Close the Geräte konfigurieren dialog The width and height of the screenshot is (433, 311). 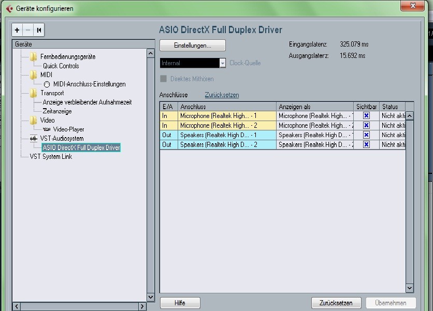tap(413, 6)
